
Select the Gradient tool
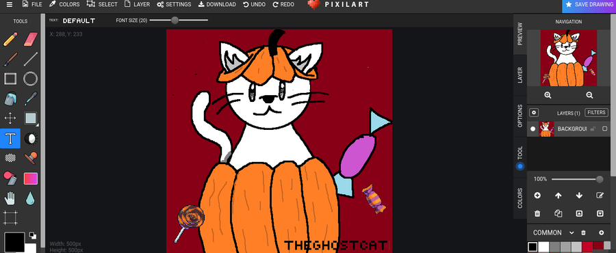click(31, 178)
